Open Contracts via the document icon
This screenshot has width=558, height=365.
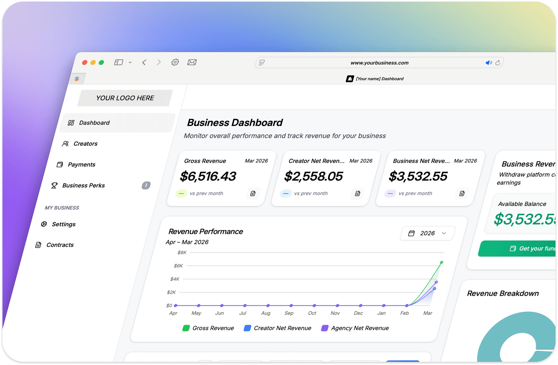[x=39, y=245]
